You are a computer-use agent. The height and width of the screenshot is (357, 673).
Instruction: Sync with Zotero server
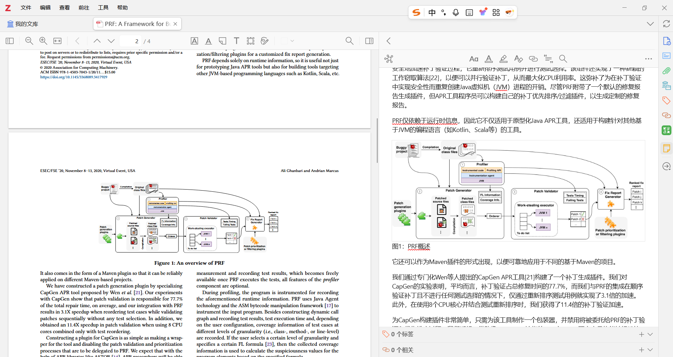tap(666, 24)
